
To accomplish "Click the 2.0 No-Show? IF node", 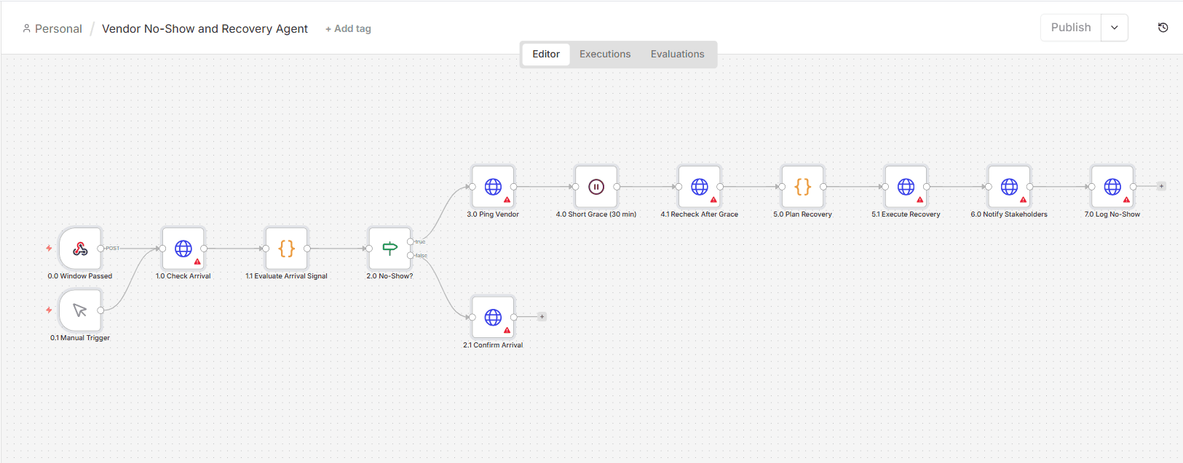I will 390,249.
